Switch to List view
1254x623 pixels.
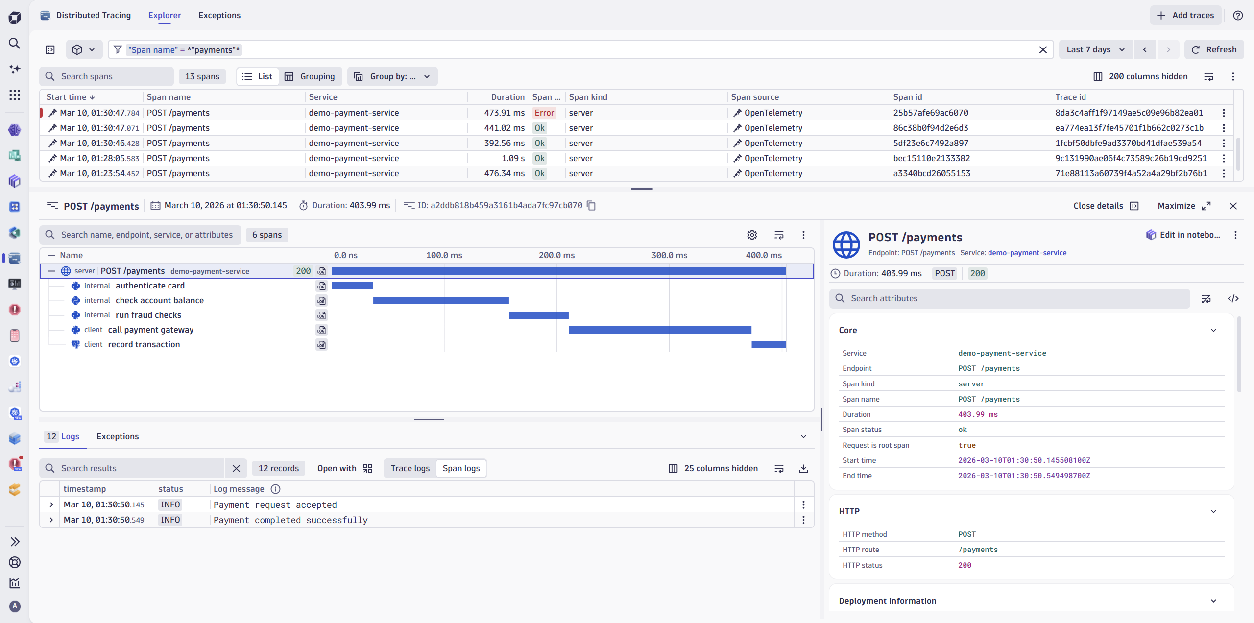click(258, 76)
